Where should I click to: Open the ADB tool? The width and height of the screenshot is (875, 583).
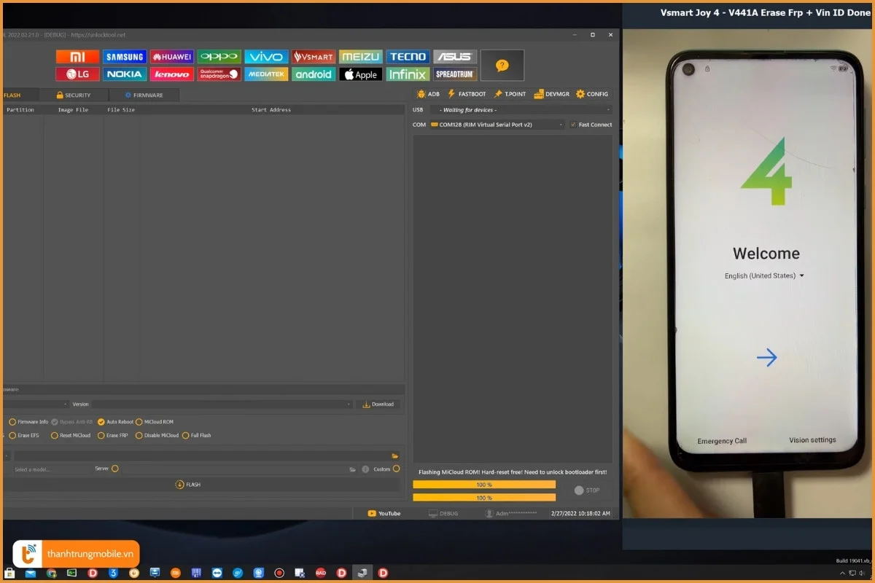pos(428,94)
